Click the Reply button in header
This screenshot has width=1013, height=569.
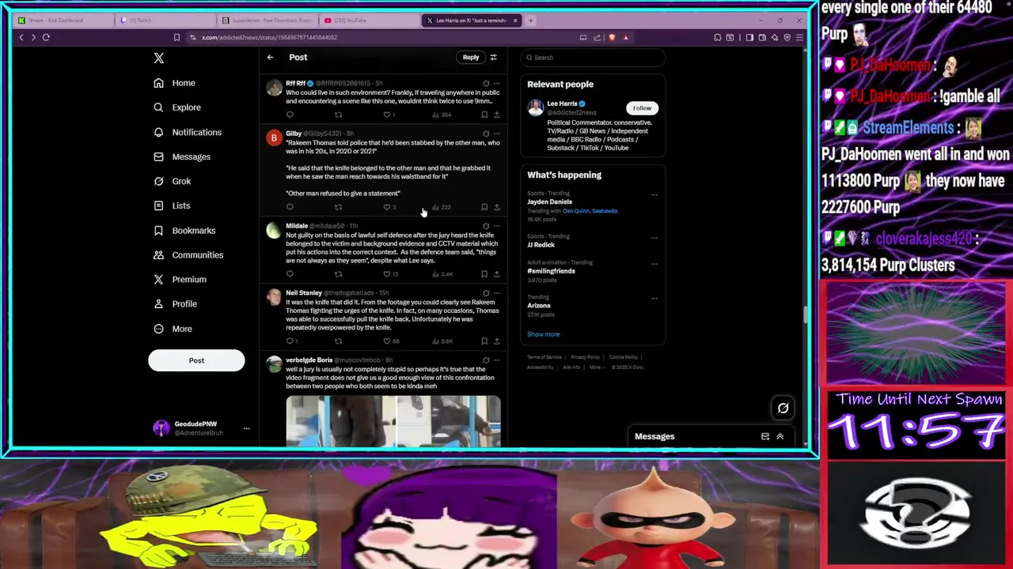471,57
